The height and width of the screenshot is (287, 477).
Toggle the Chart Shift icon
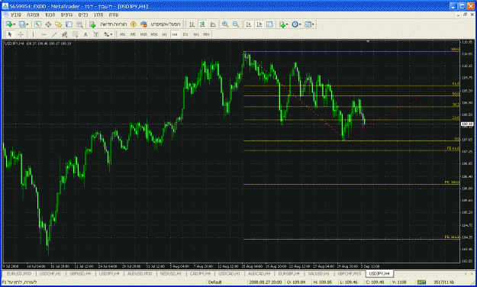(x=259, y=24)
